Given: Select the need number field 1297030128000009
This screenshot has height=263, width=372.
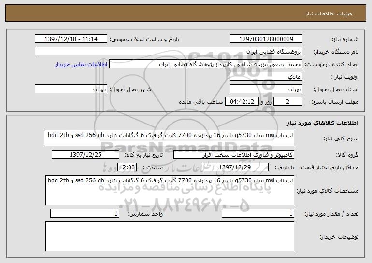Looking at the screenshot, I should [266, 39].
